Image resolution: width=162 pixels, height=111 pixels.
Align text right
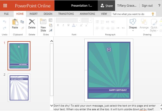click(x=108, y=28)
